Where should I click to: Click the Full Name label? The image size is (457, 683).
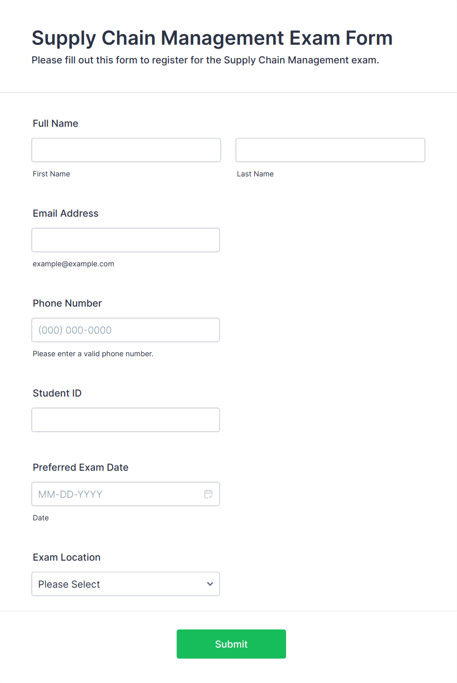tap(56, 123)
